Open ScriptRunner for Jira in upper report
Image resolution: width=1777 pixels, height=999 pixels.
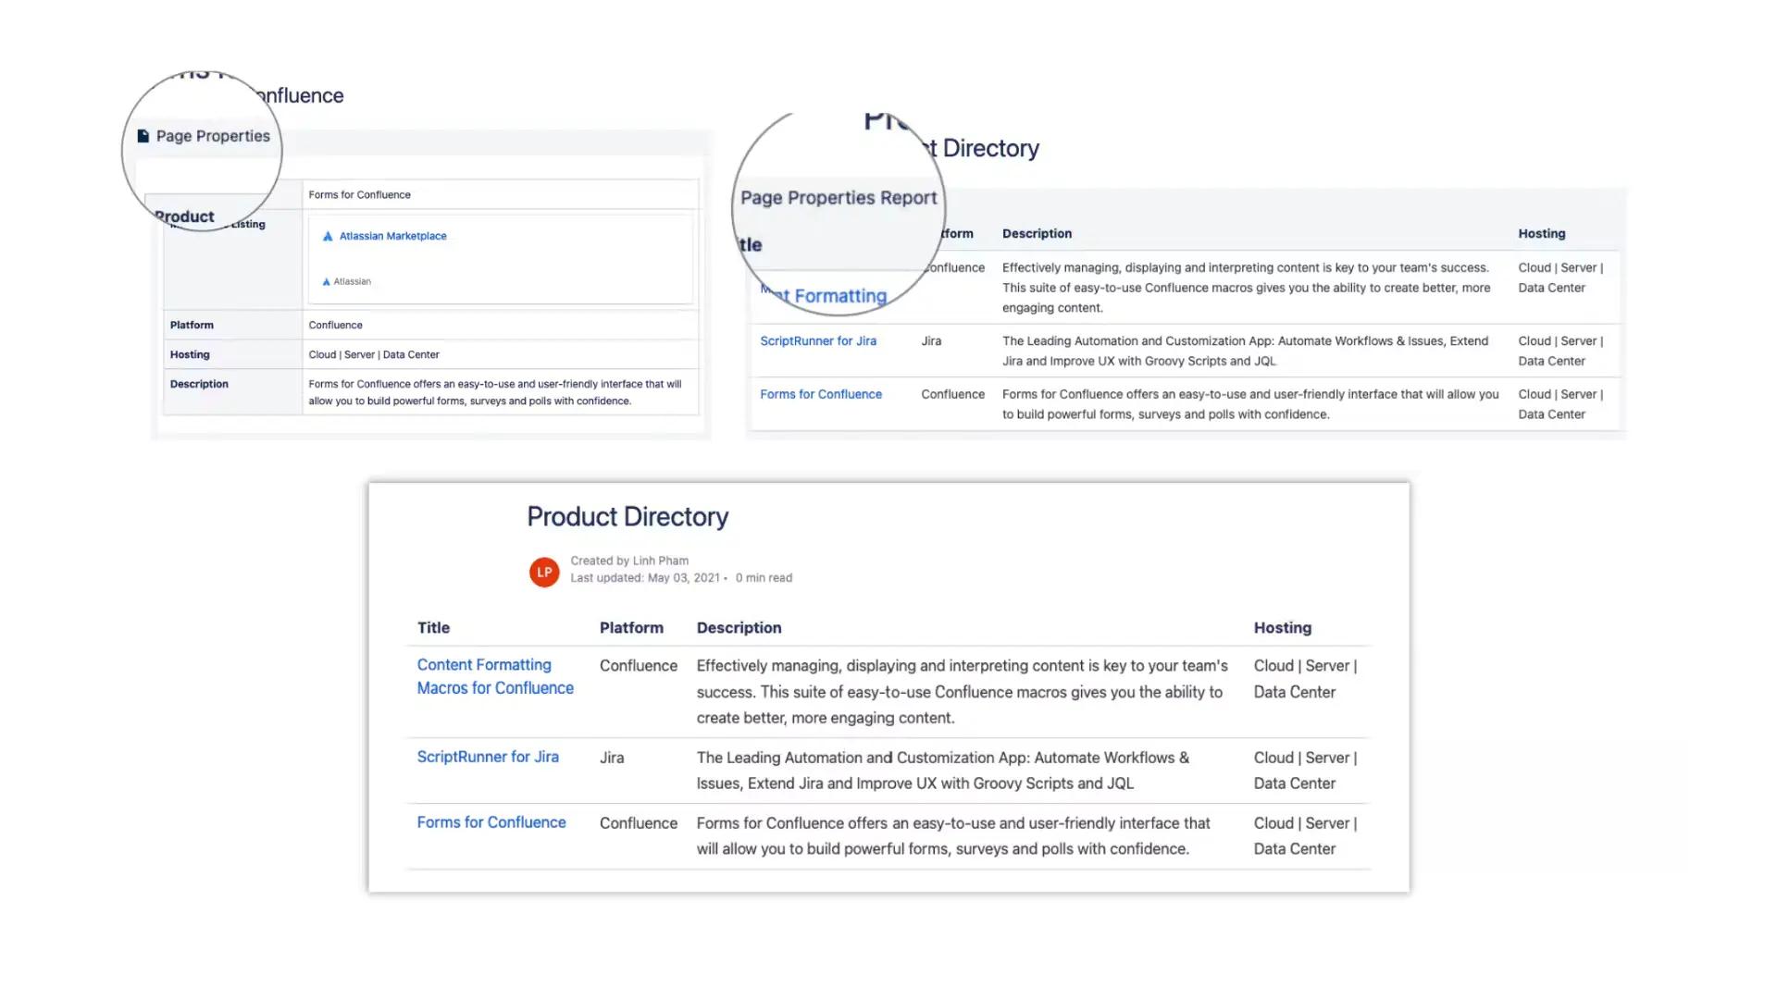click(x=817, y=340)
